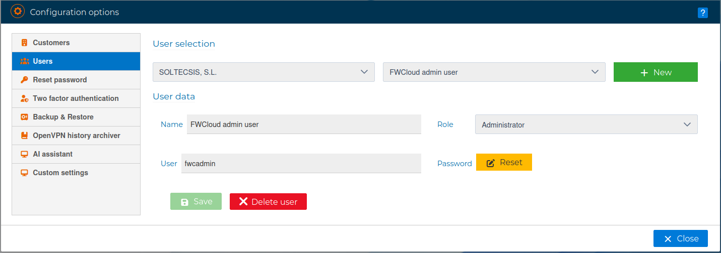The width and height of the screenshot is (721, 253).
Task: Click the Users group icon in sidebar
Action: point(24,61)
